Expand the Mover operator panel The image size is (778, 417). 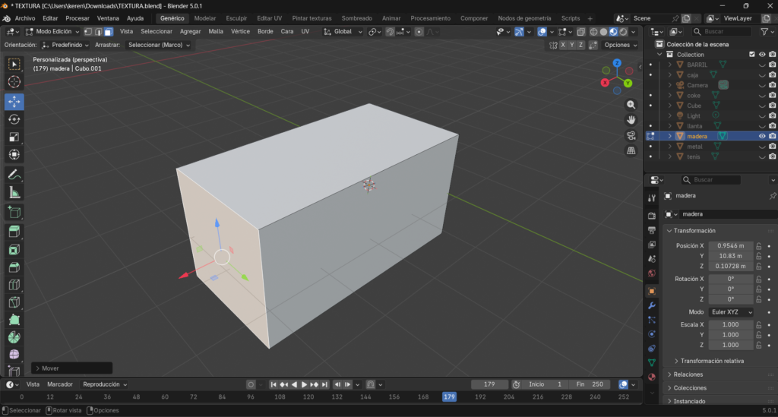(72, 368)
